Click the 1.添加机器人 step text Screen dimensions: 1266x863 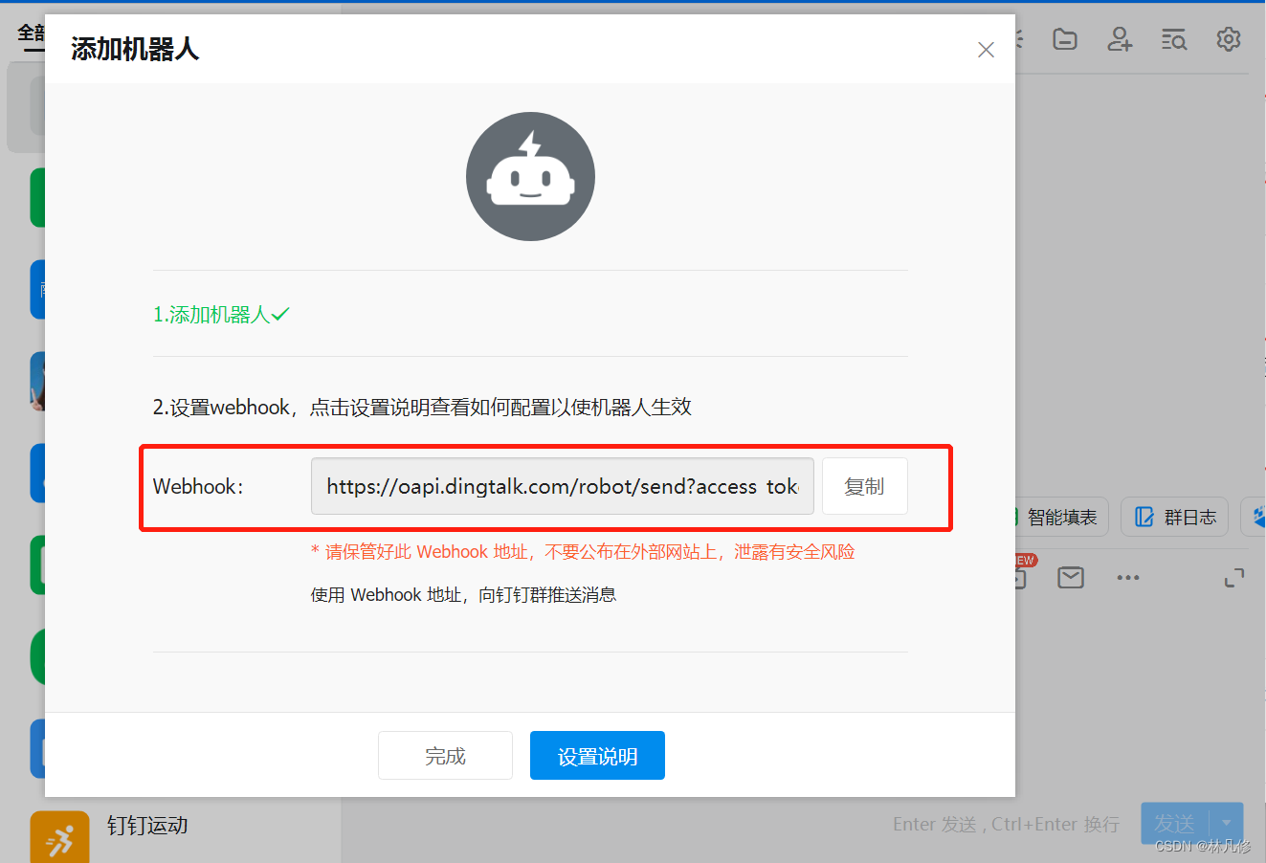point(221,314)
